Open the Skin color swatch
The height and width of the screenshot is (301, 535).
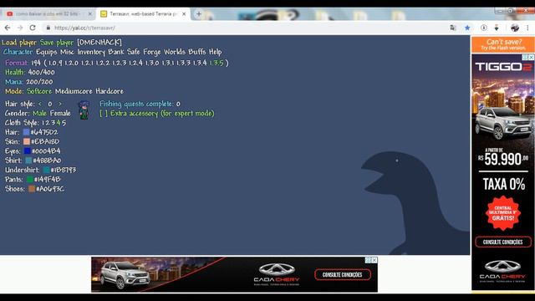tap(27, 141)
